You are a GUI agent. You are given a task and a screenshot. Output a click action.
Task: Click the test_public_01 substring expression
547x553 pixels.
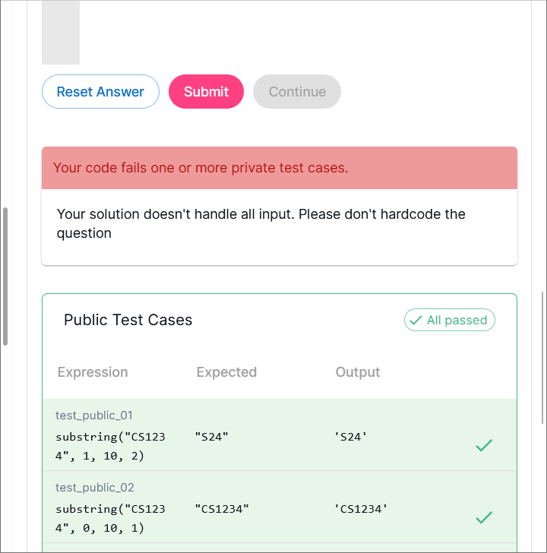[x=110, y=447]
